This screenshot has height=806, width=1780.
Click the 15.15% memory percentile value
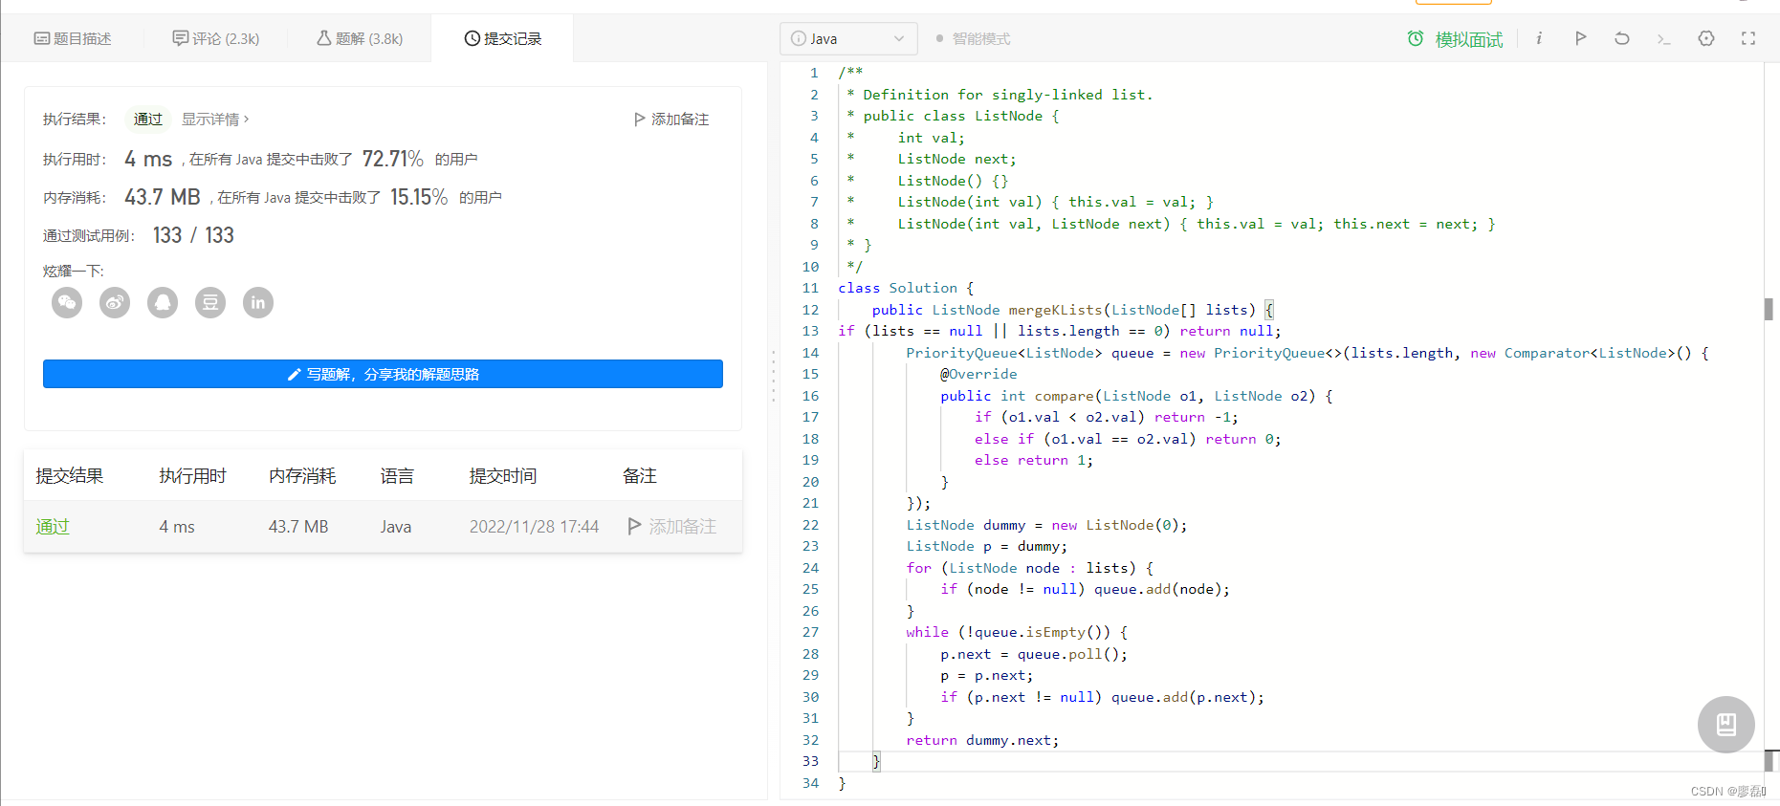click(419, 197)
